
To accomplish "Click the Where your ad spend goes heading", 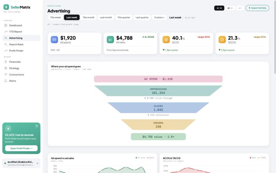I will click(x=66, y=66).
